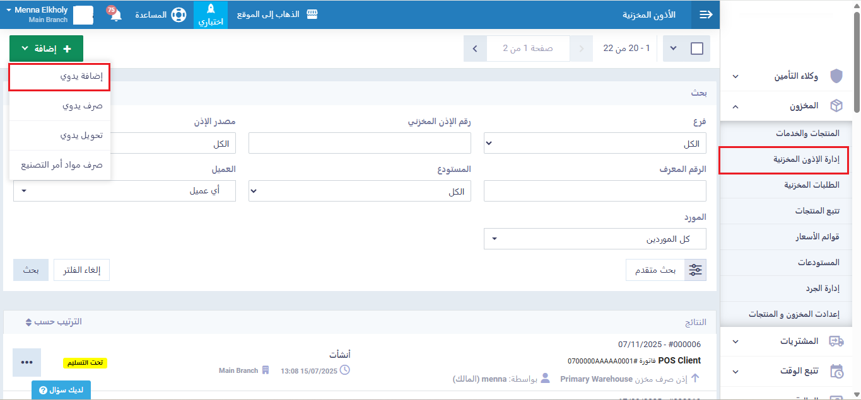Click the اختياري rocket icon

pos(211,9)
